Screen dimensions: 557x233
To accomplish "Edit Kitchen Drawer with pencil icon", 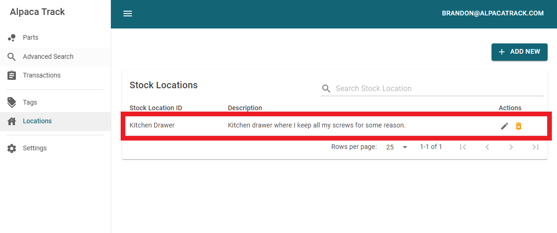I will tap(504, 126).
